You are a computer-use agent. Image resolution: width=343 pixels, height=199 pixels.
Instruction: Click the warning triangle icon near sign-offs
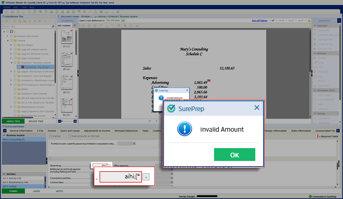click(x=309, y=21)
